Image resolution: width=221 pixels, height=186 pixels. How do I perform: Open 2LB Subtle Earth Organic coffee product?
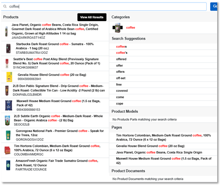[58, 118]
